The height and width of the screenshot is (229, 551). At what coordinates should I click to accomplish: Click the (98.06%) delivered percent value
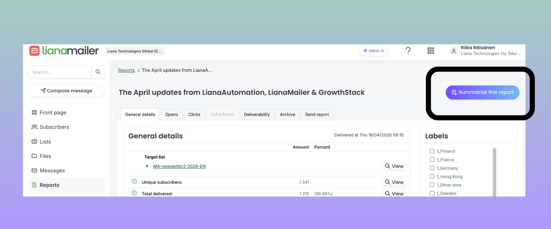[323, 194]
